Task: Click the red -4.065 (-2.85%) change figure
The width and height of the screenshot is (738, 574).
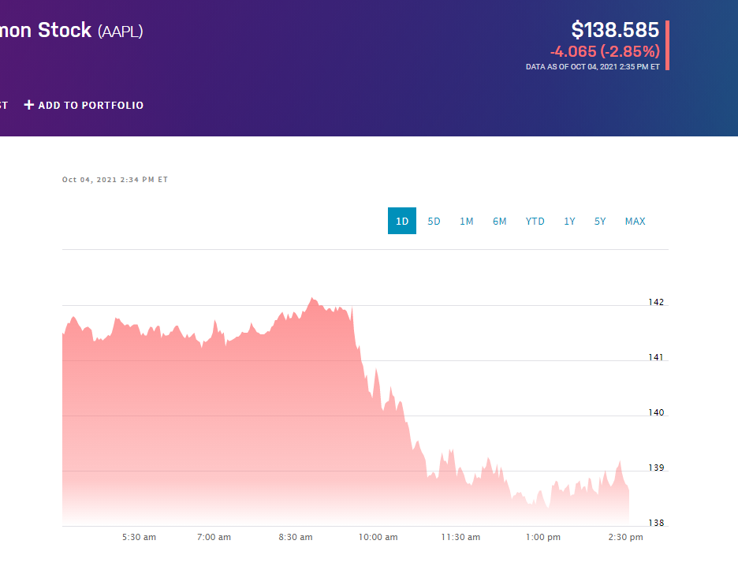Action: pyautogui.click(x=604, y=51)
